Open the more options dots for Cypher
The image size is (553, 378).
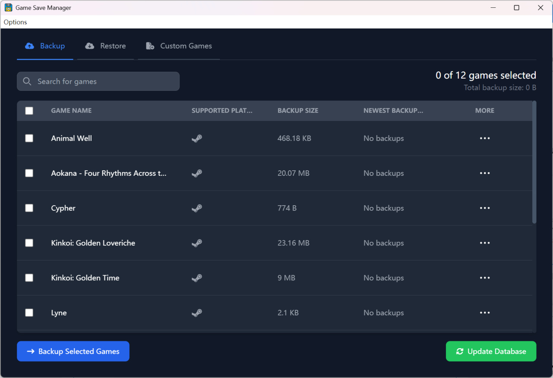pos(485,208)
